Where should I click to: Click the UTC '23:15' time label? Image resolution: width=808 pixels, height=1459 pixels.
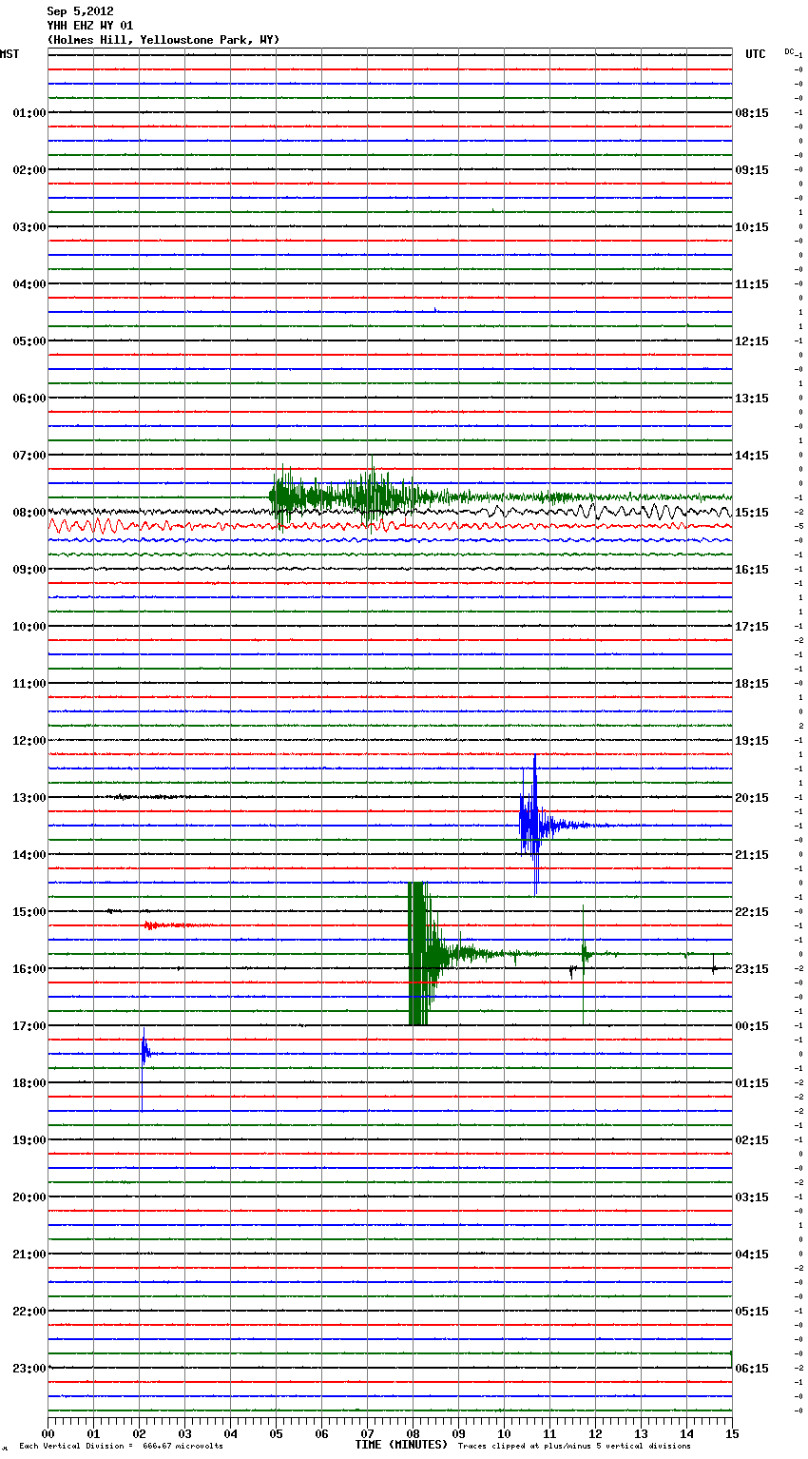click(x=752, y=969)
